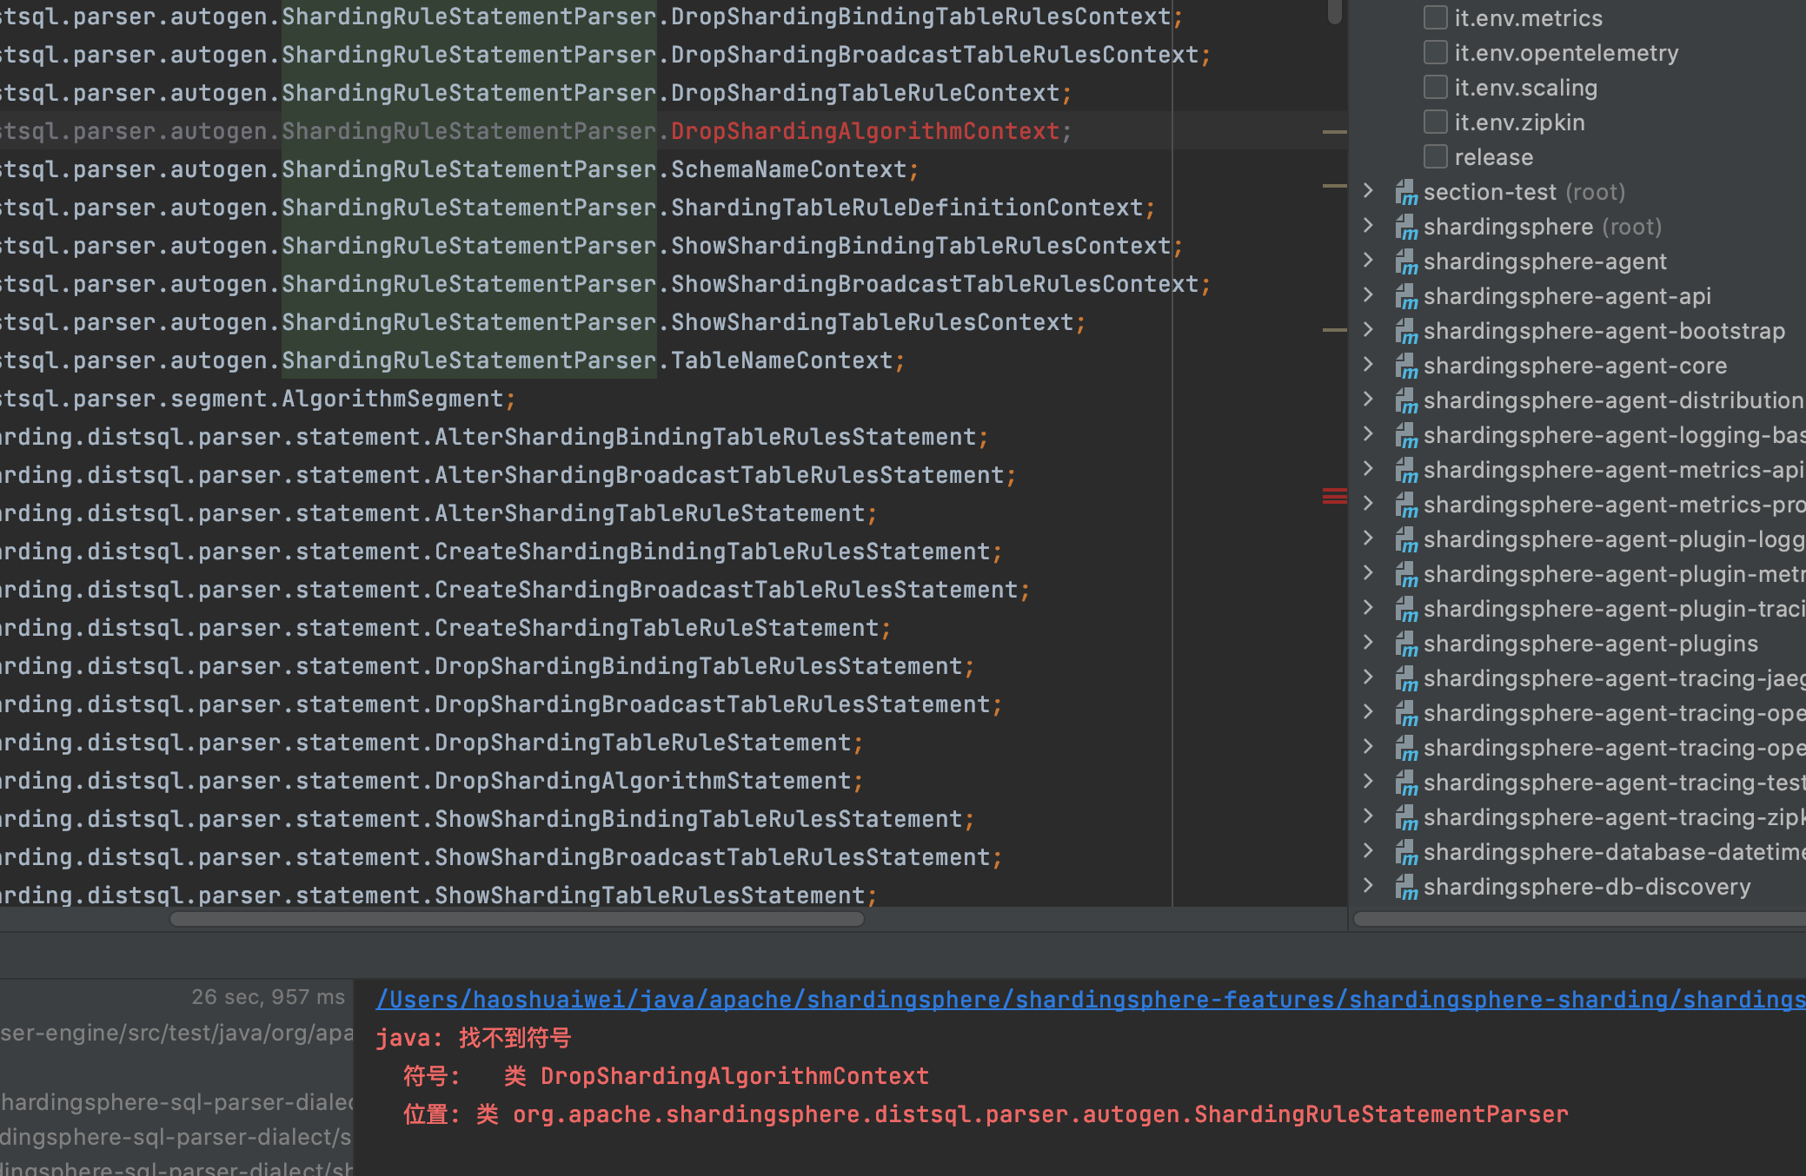The height and width of the screenshot is (1176, 1806).
Task: Select the shardingsphere-agent-plugins tree item
Action: pyautogui.click(x=1590, y=644)
